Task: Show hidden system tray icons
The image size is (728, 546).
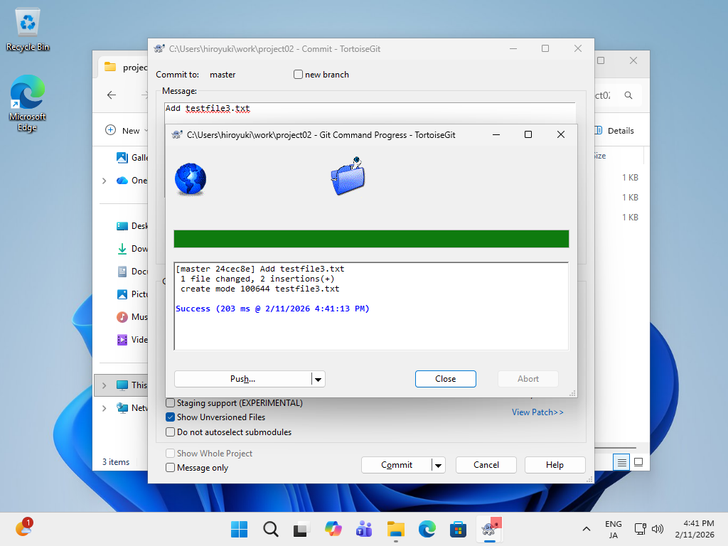Action: pos(587,529)
